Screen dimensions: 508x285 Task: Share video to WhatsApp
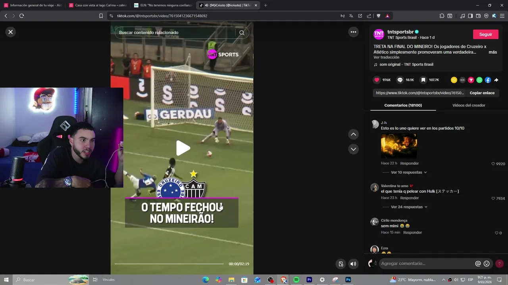point(479,80)
